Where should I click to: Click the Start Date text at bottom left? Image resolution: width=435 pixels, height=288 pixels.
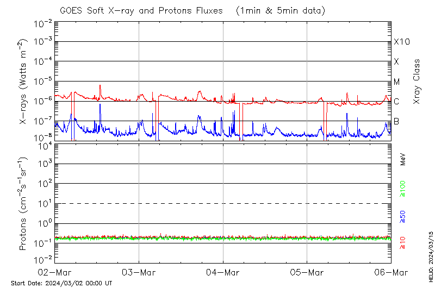[x=61, y=283]
